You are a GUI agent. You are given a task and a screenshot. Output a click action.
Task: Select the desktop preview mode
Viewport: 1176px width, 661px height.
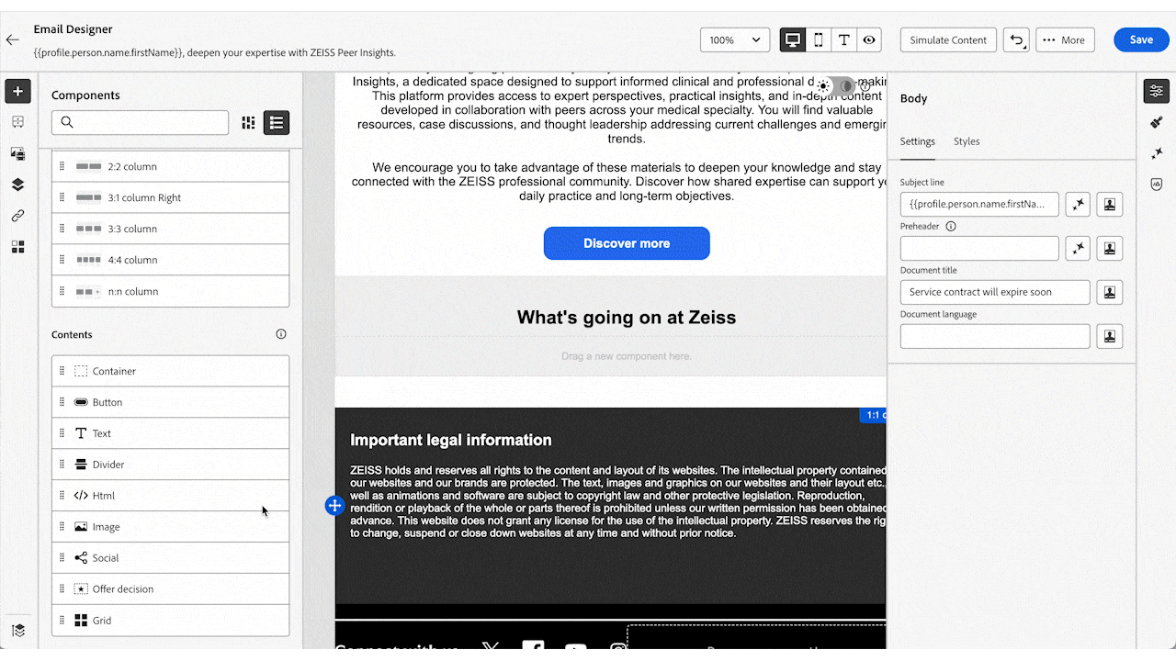pyautogui.click(x=793, y=39)
